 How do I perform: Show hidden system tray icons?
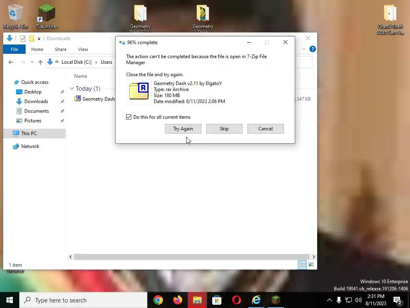click(x=330, y=300)
